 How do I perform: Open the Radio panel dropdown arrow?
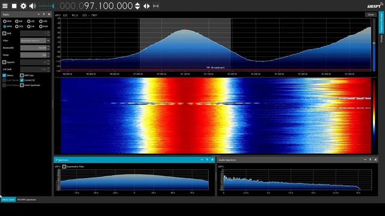pyautogui.click(x=38, y=14)
